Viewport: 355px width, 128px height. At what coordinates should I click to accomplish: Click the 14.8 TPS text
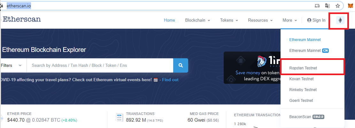coord(155,121)
